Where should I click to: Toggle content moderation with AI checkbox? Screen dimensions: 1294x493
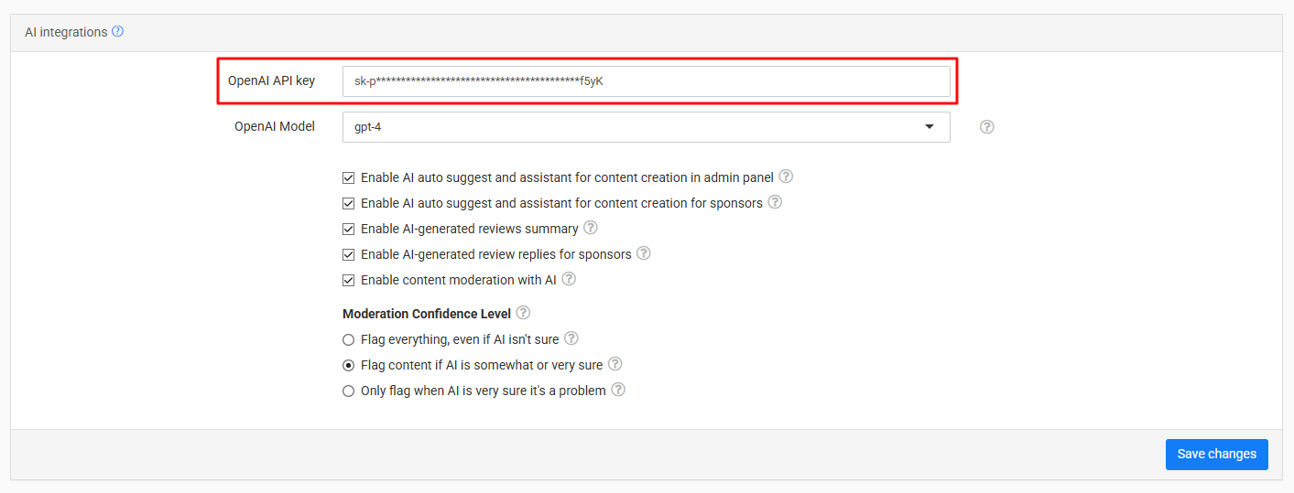pos(348,280)
